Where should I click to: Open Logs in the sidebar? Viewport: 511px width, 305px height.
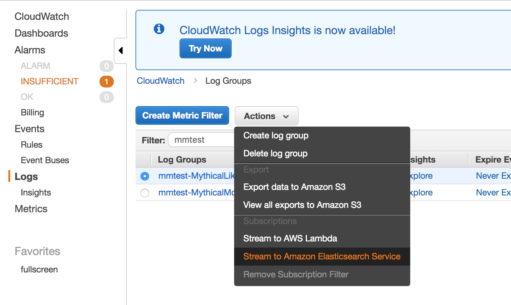pyautogui.click(x=26, y=177)
